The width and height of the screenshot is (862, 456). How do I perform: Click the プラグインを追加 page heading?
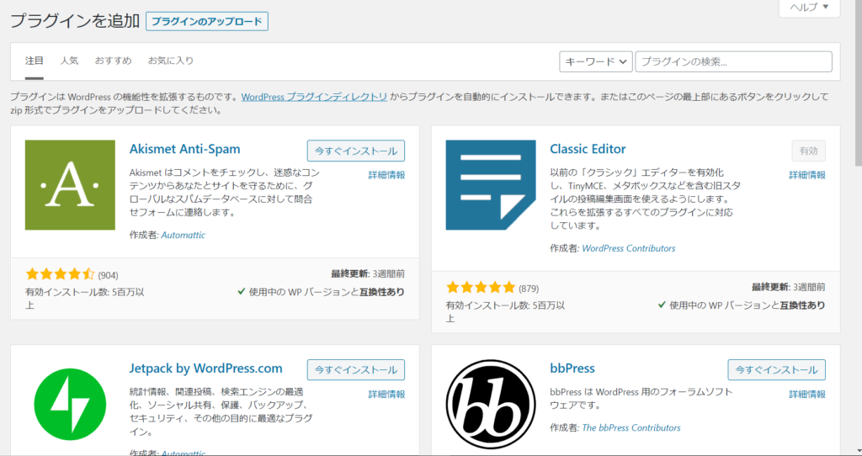pyautogui.click(x=75, y=21)
